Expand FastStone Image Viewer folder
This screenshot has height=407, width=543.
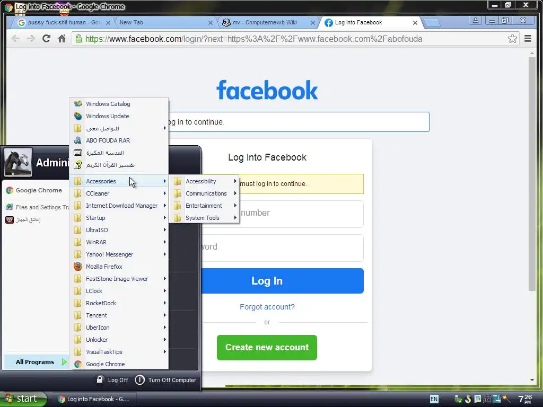(119, 279)
